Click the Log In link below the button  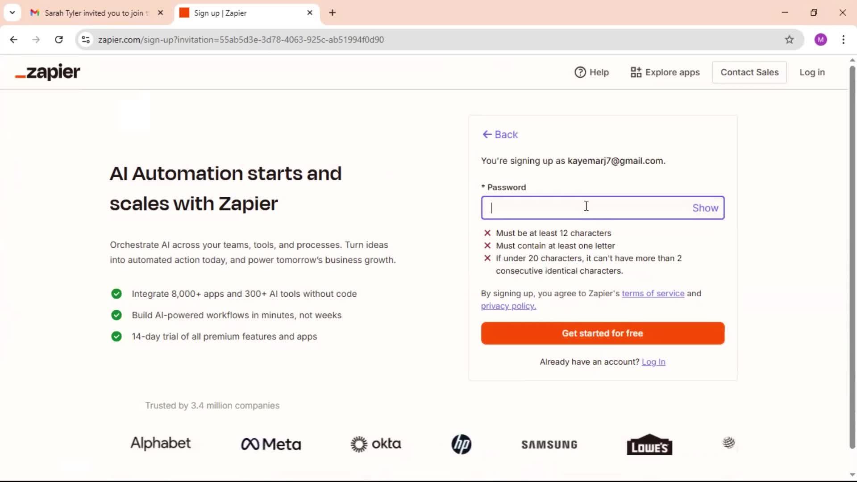click(653, 362)
